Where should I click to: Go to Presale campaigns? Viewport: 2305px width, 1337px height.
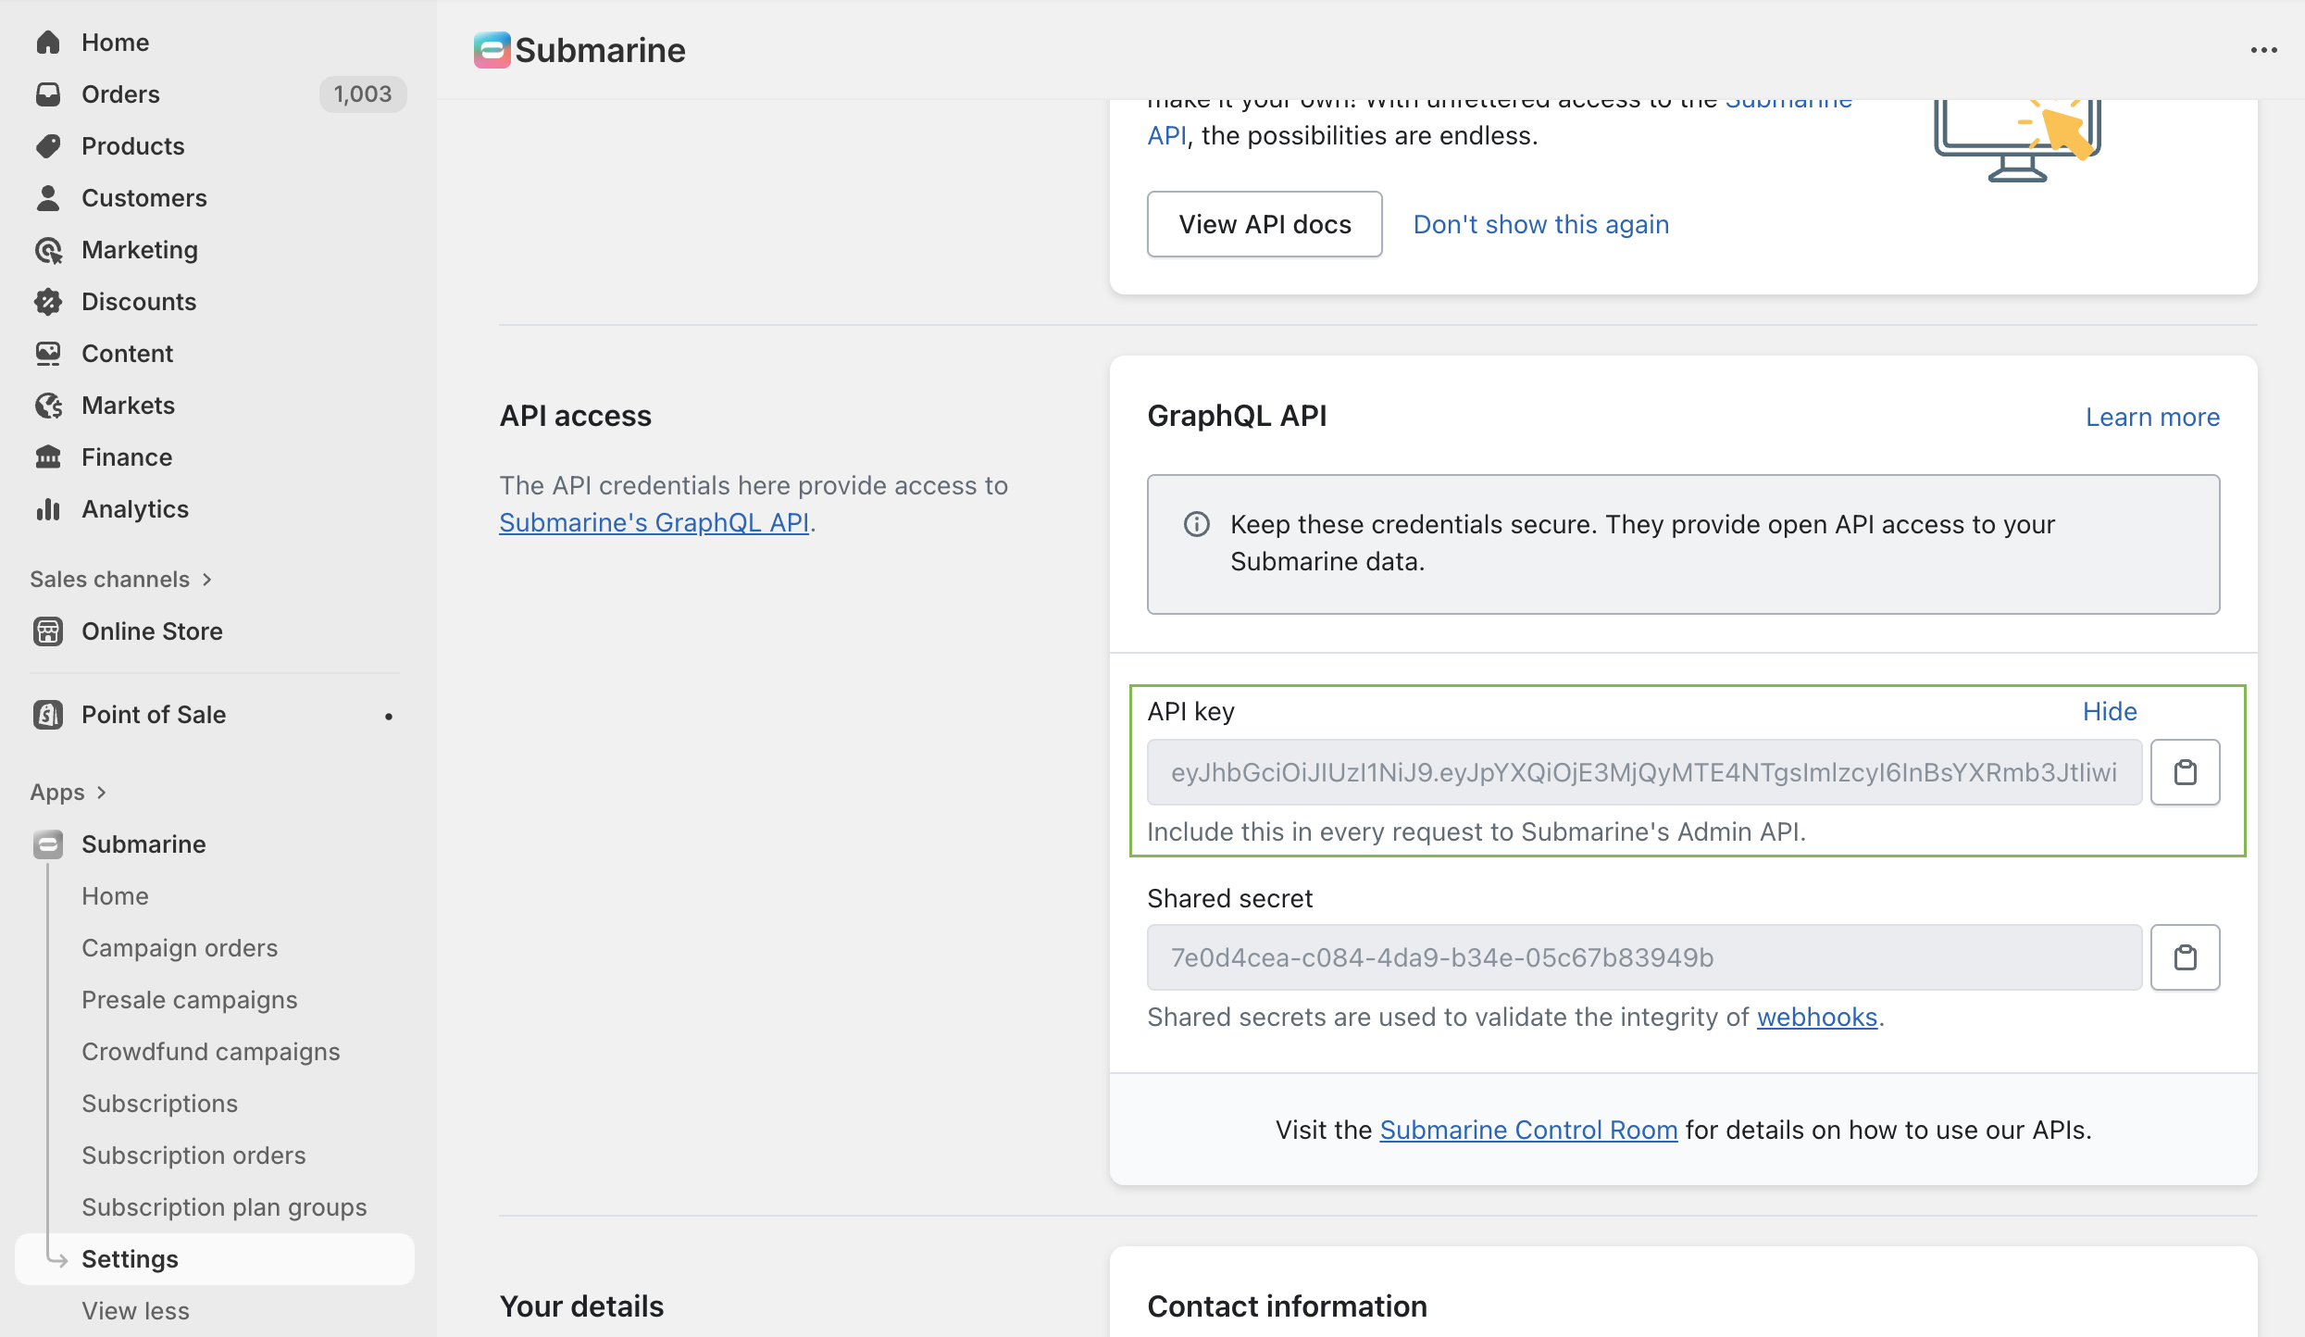190,1000
